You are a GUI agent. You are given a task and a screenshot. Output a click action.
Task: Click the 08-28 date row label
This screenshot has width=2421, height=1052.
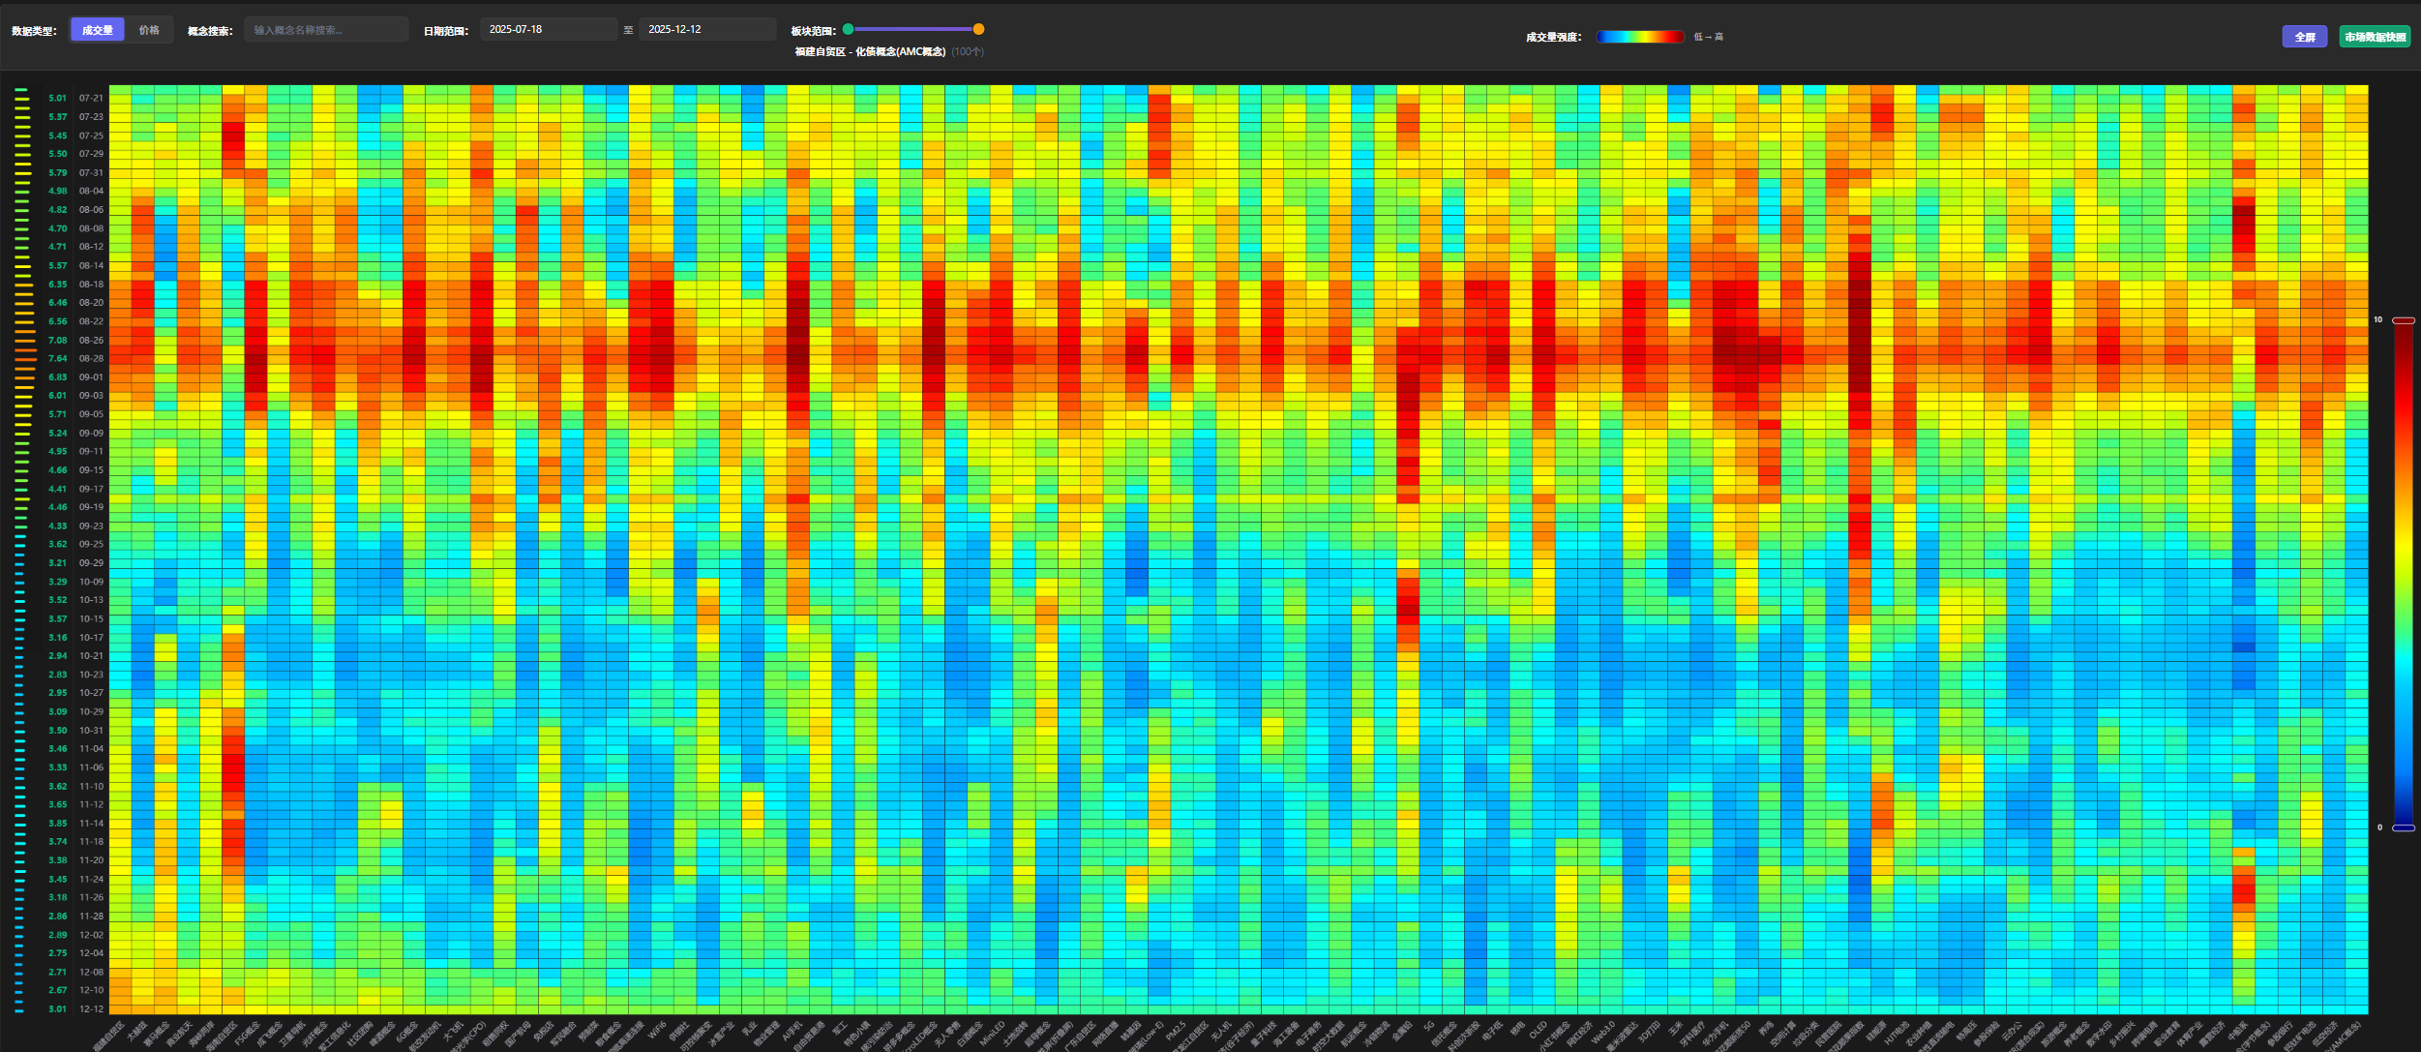coord(91,358)
